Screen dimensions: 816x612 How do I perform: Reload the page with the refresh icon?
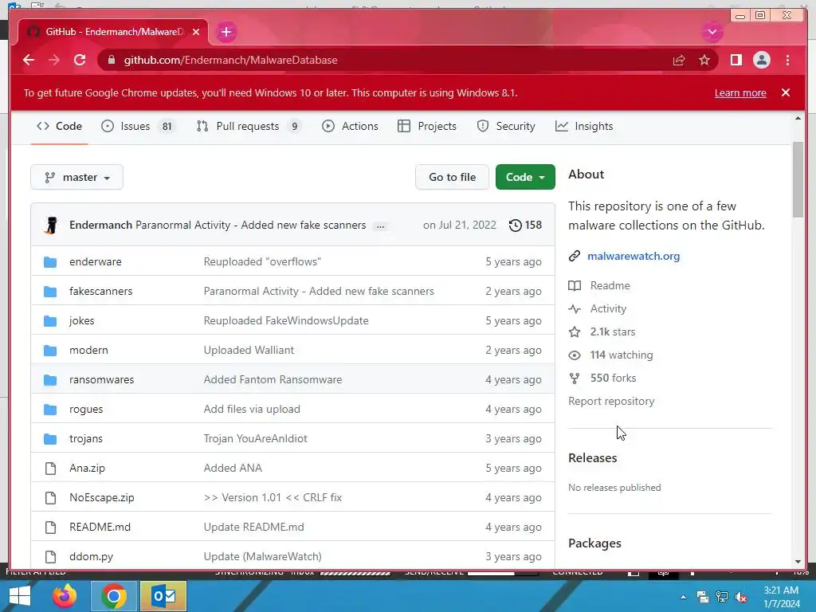coord(80,60)
